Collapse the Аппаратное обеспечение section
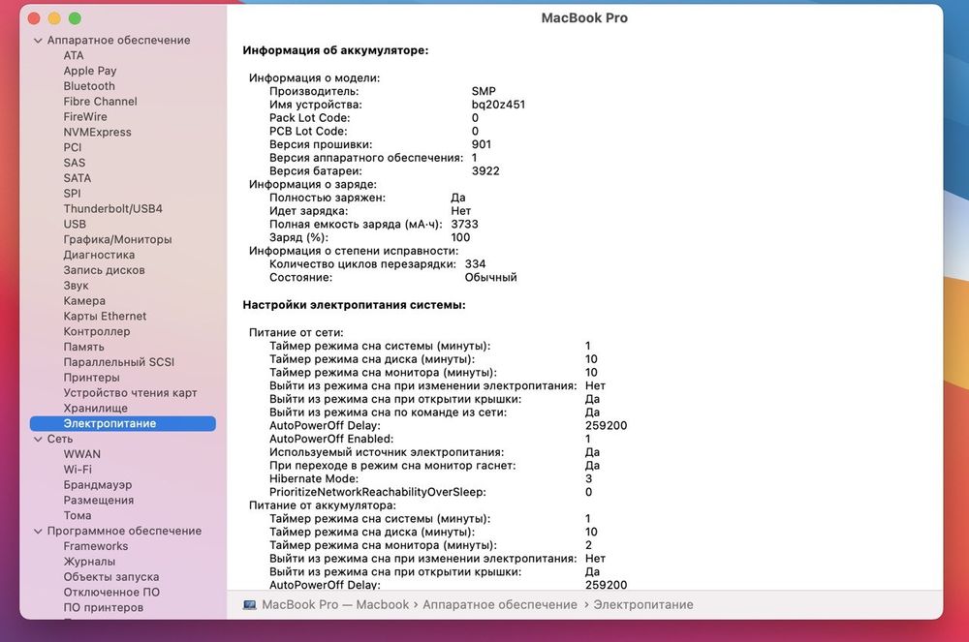The height and width of the screenshot is (642, 969). pyautogui.click(x=38, y=41)
